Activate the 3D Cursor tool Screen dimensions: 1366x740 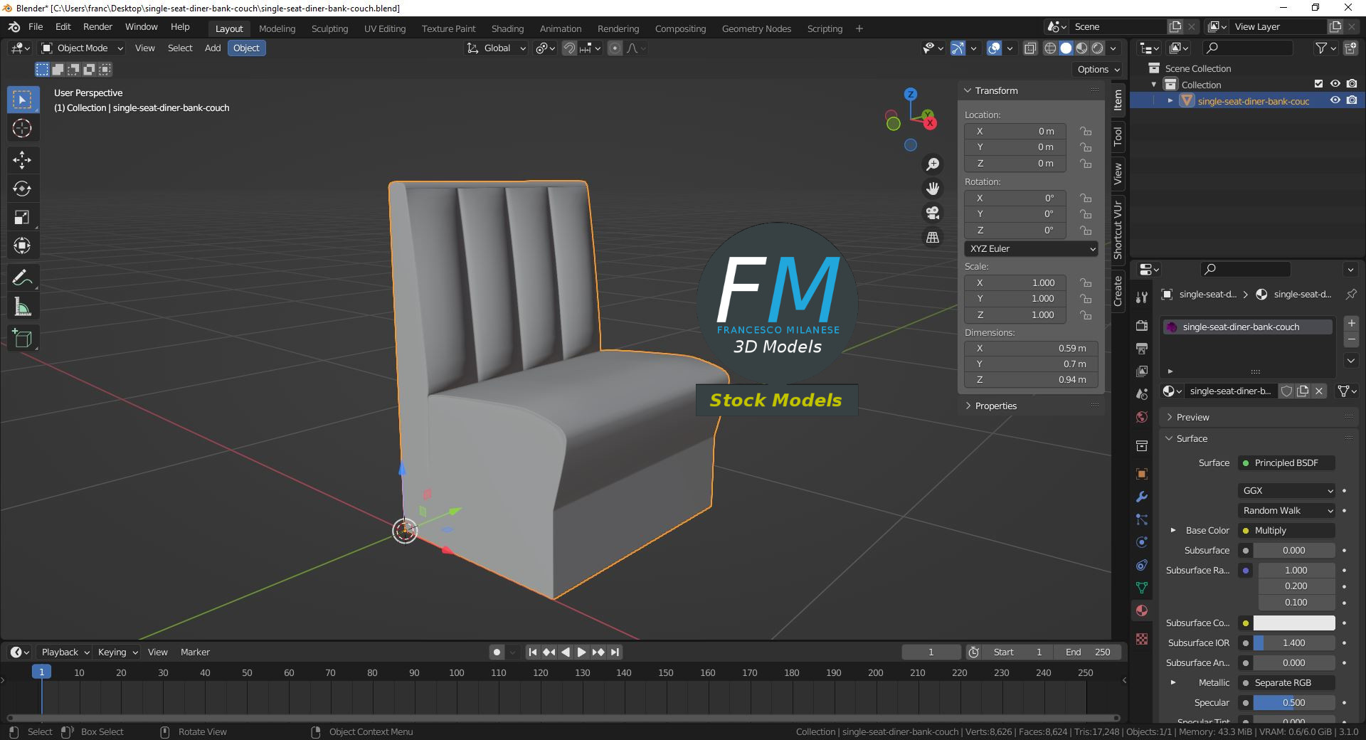tap(22, 129)
